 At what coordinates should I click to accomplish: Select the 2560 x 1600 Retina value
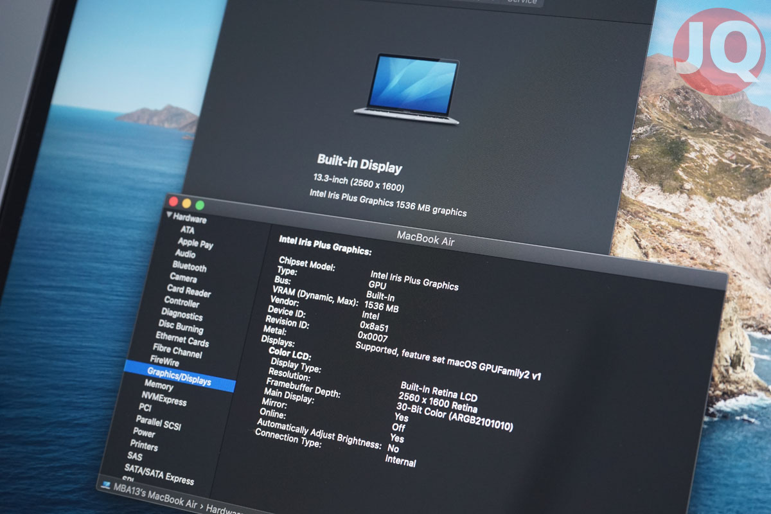(438, 402)
